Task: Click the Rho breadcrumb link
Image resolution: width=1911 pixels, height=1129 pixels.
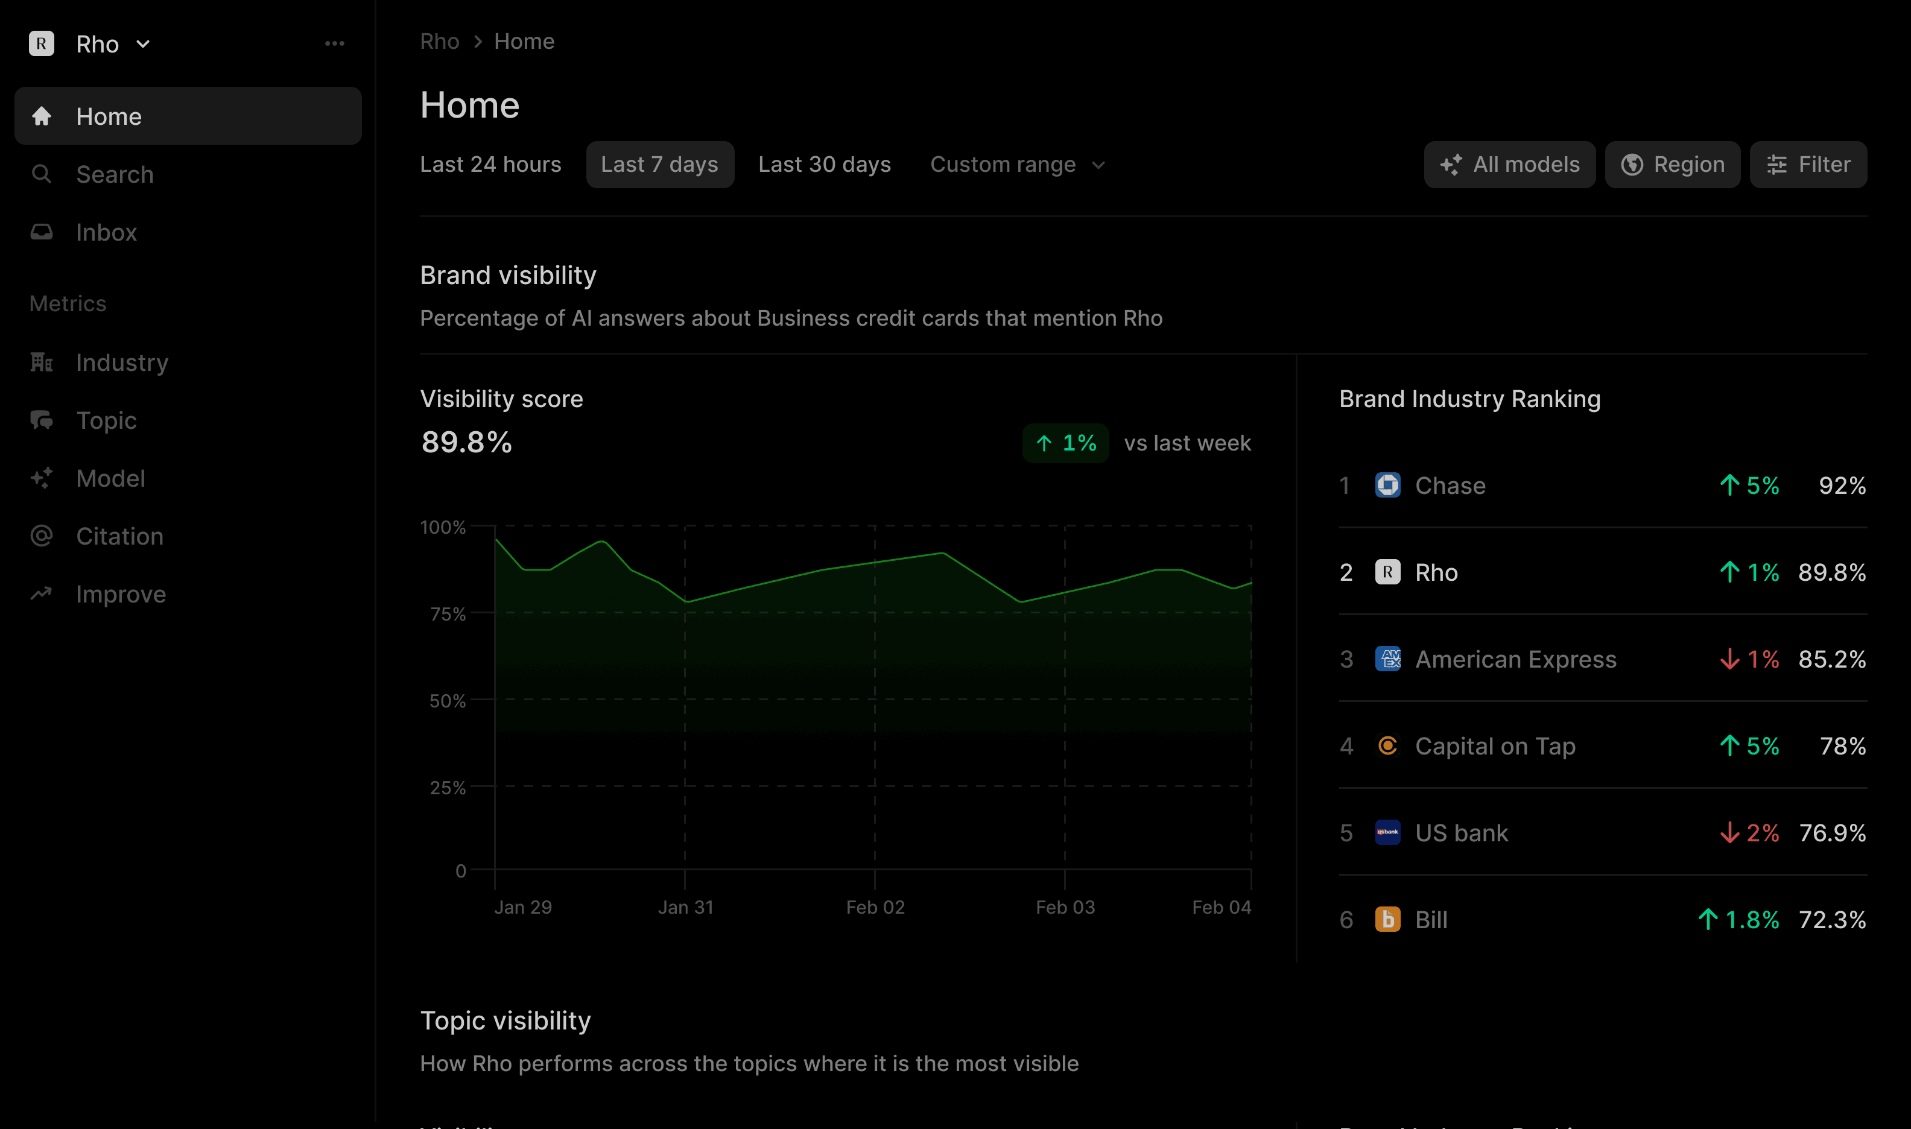Action: [440, 41]
